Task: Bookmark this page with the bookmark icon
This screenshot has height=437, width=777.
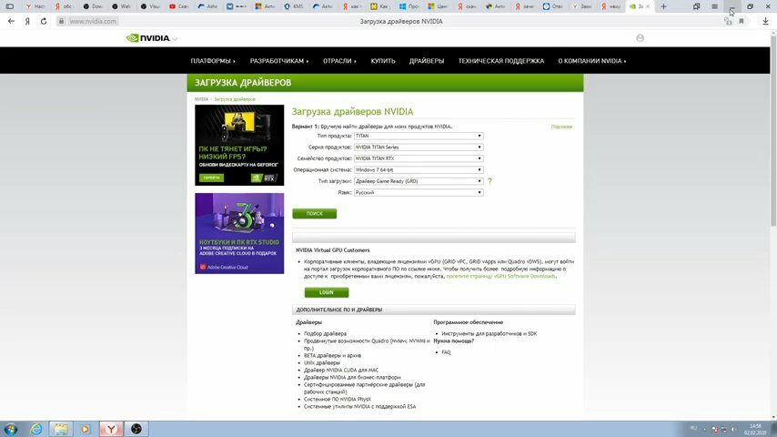Action: 742,21
